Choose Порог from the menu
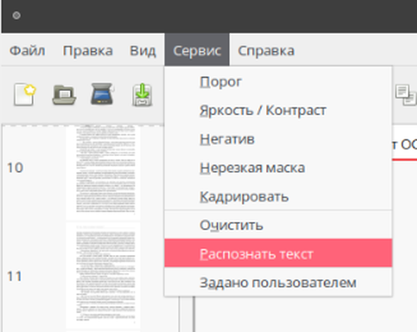This screenshot has width=417, height=332. pos(278,82)
